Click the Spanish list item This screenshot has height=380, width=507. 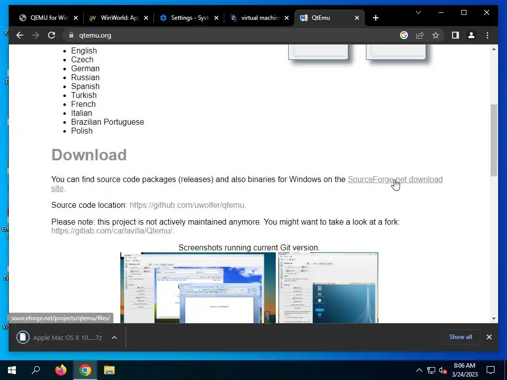[x=85, y=86]
